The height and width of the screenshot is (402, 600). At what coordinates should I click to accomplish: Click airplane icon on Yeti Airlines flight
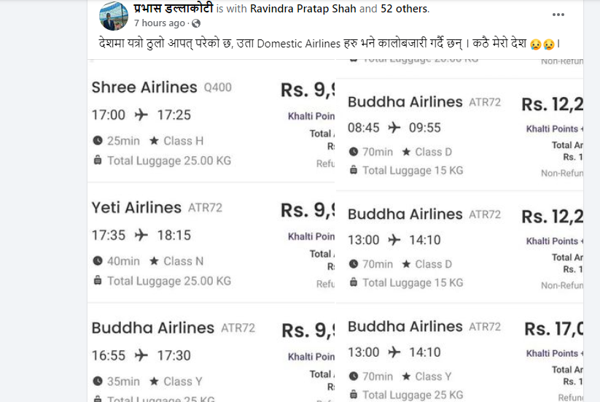[x=141, y=235]
